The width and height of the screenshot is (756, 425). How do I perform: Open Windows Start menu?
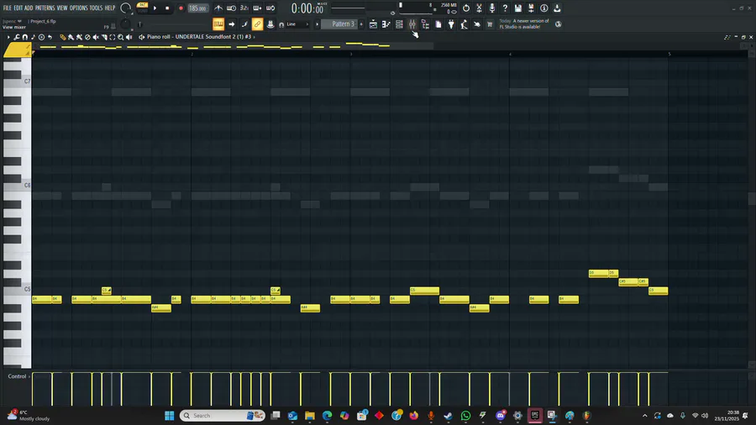tap(169, 416)
